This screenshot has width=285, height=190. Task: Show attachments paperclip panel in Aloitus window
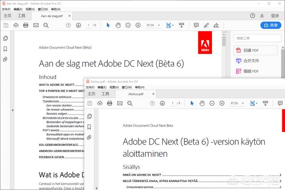[x=89, y=137]
